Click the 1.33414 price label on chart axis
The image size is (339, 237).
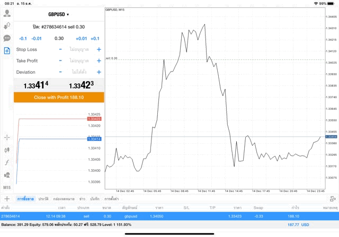click(331, 137)
